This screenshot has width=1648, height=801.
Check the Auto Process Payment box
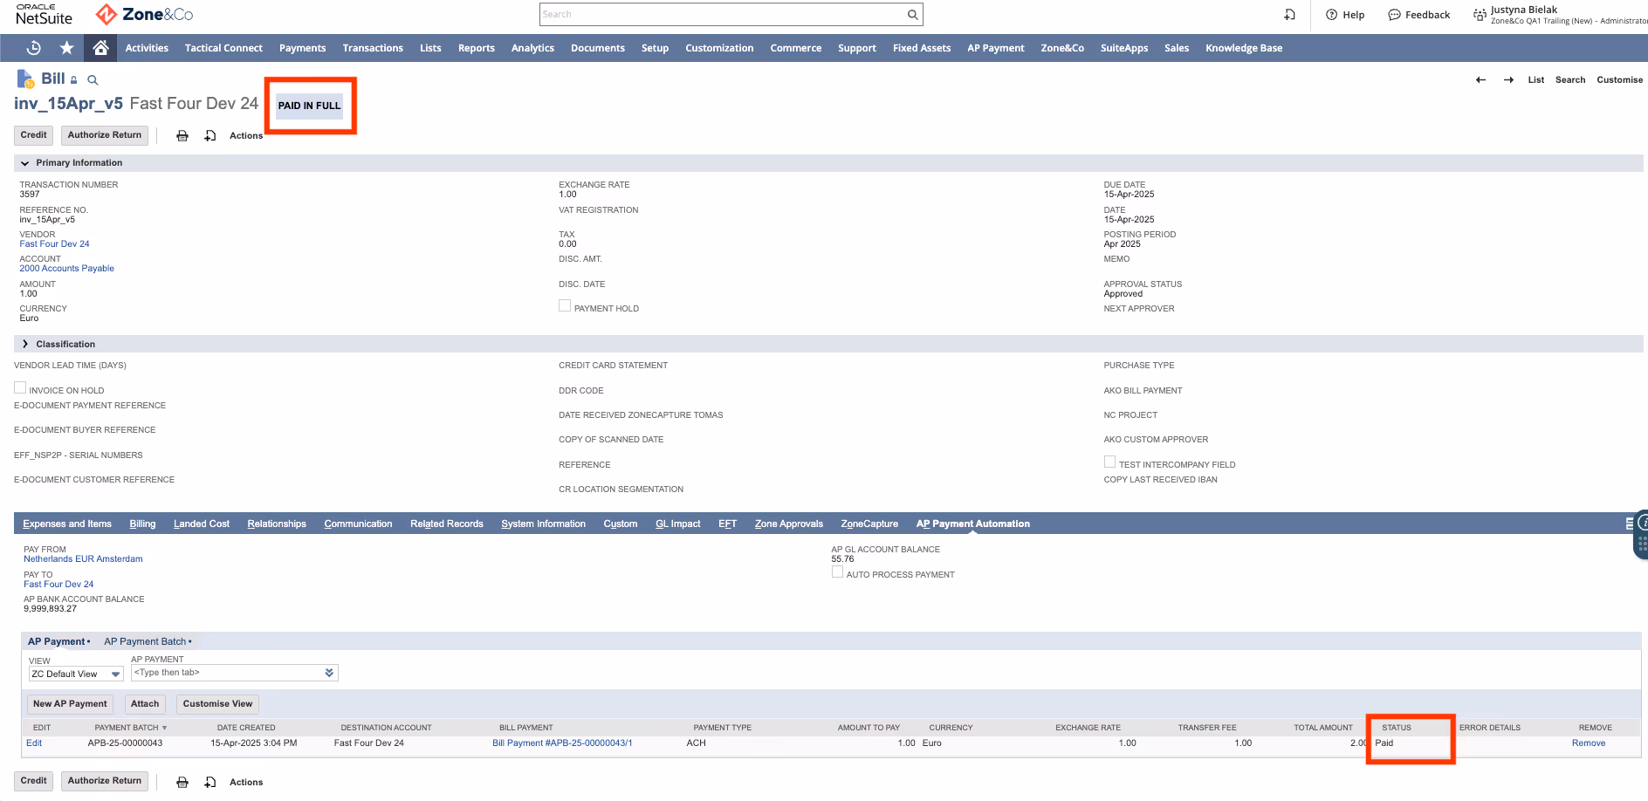(837, 572)
